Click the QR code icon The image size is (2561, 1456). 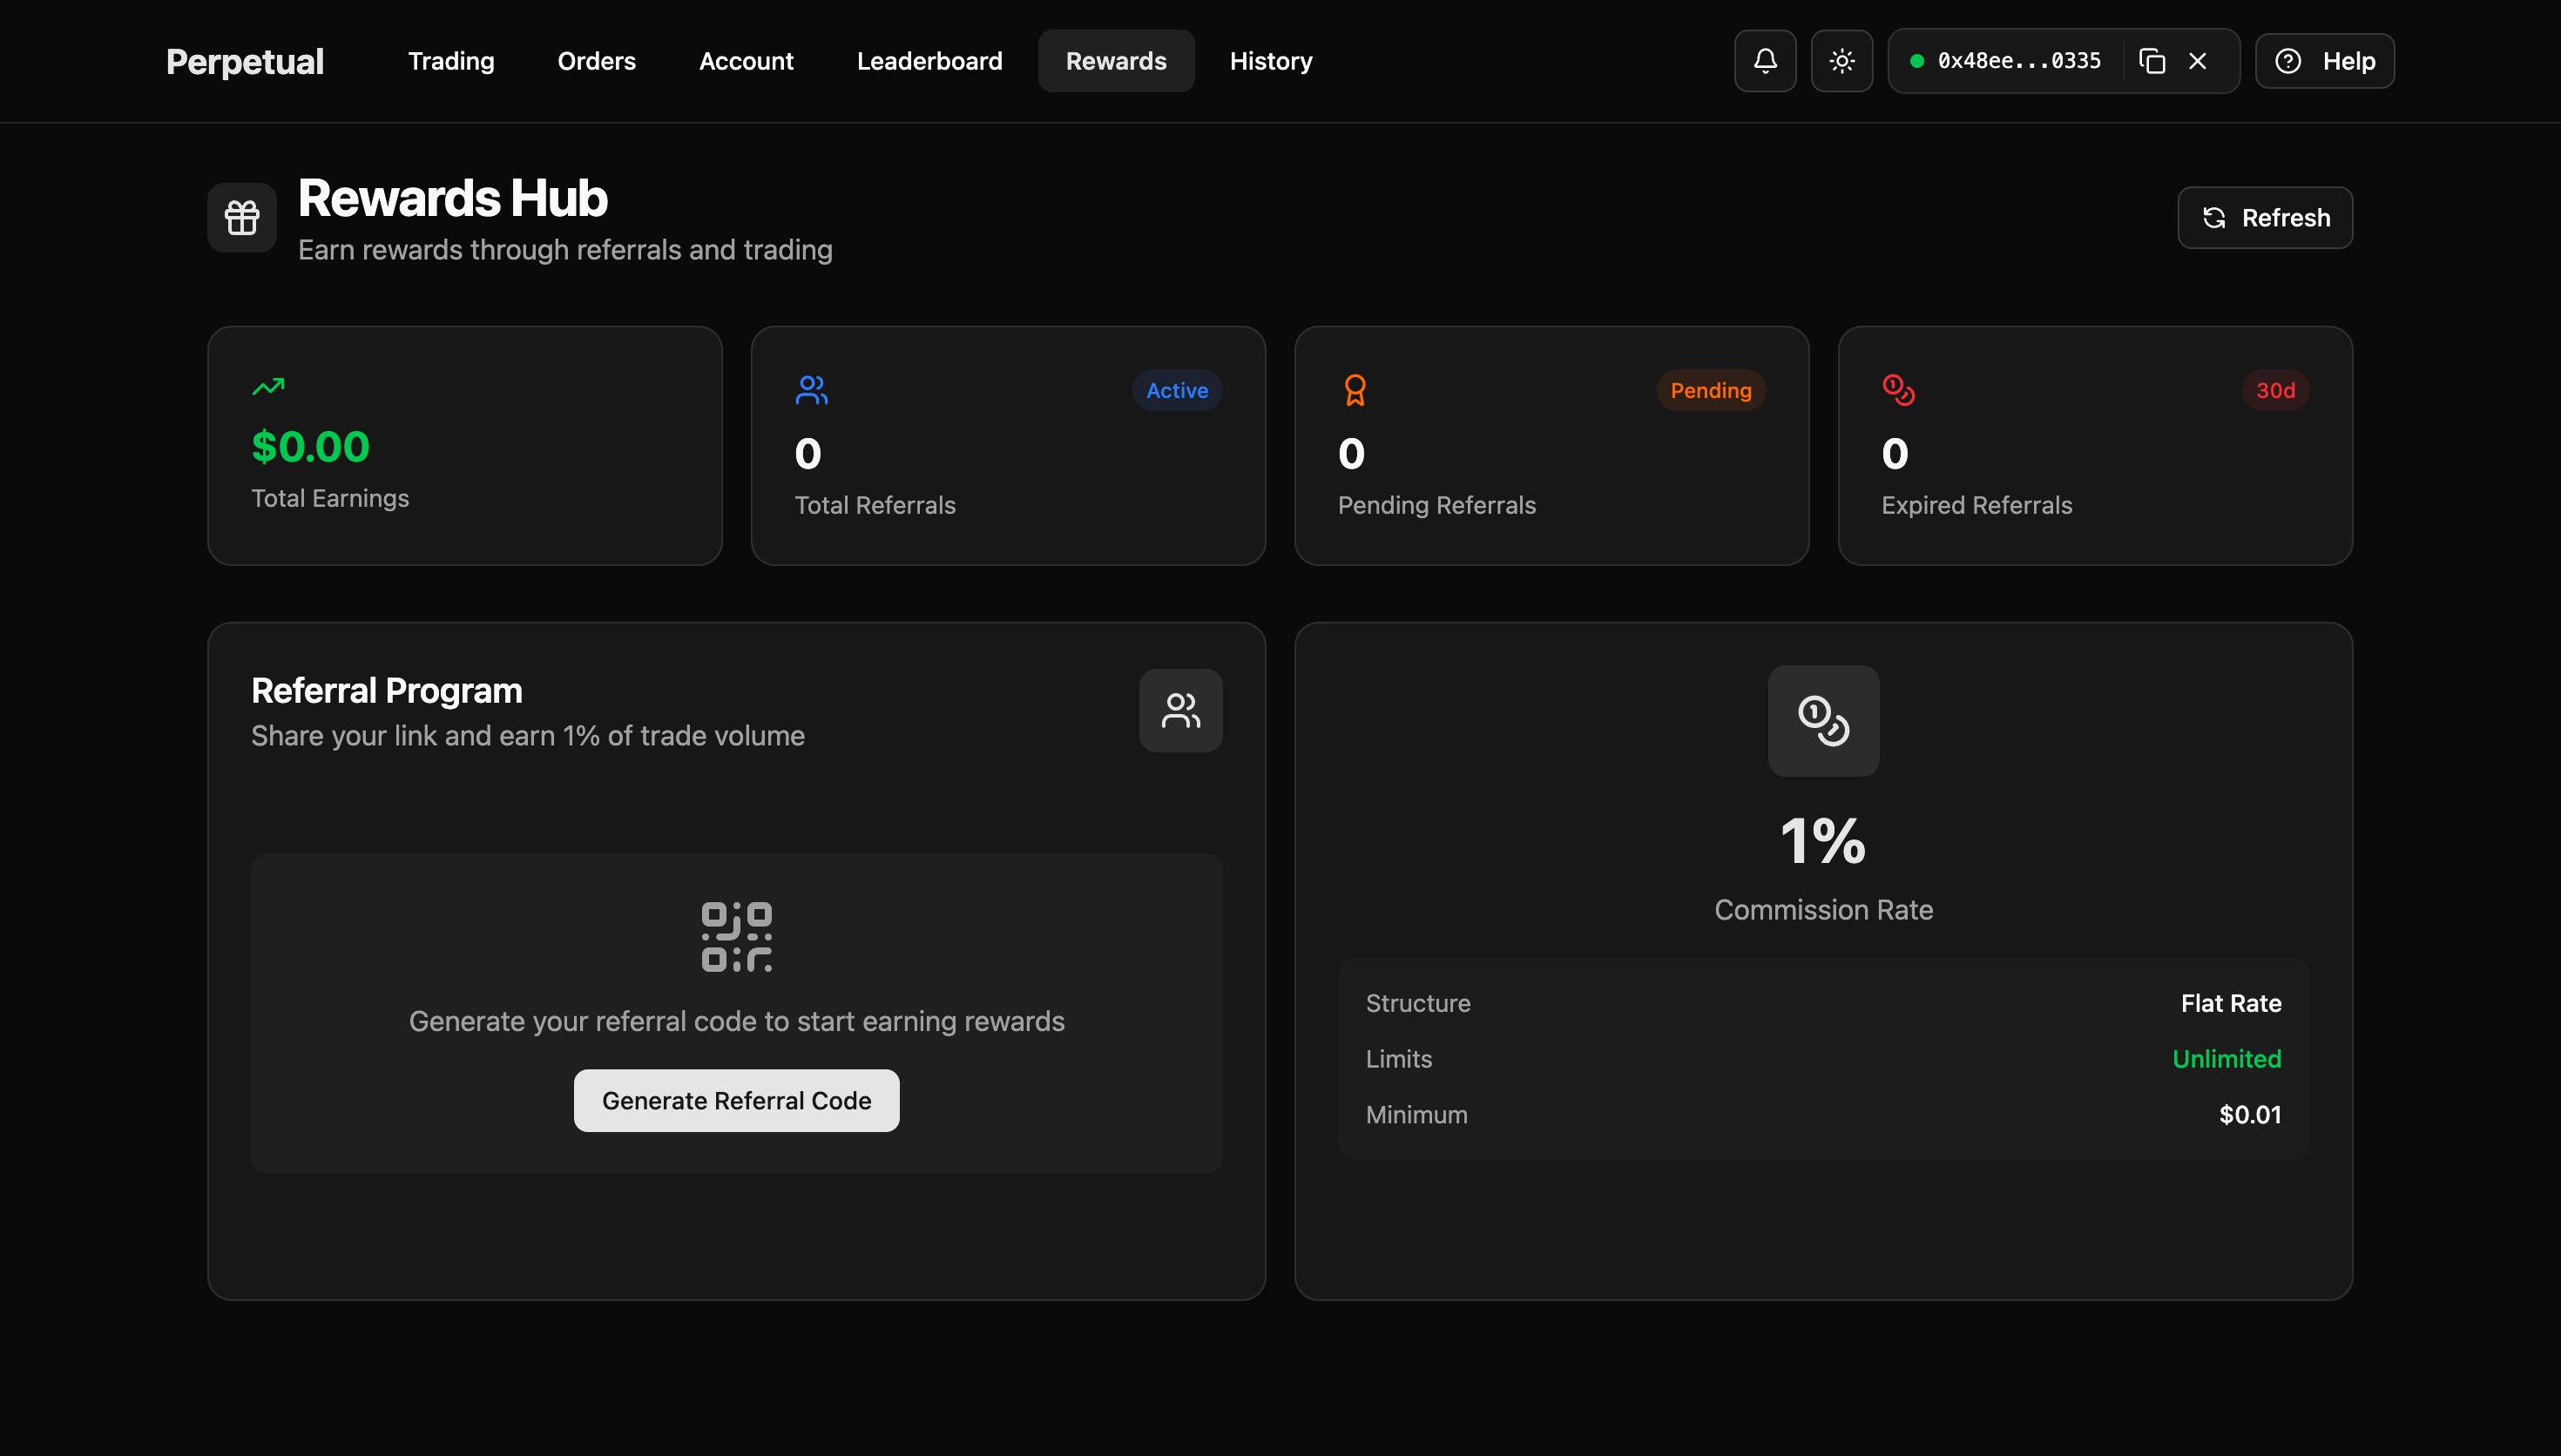click(737, 937)
